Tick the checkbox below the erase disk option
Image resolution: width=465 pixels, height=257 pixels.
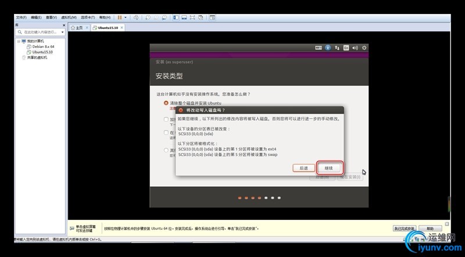(166, 120)
